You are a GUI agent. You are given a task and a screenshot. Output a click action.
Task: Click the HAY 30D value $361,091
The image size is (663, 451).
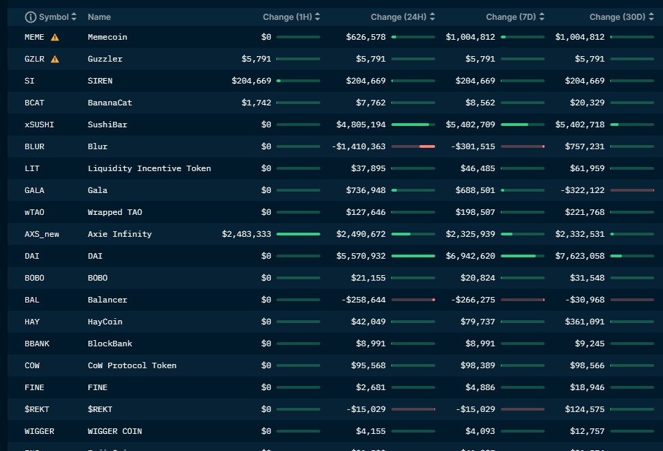tap(585, 322)
